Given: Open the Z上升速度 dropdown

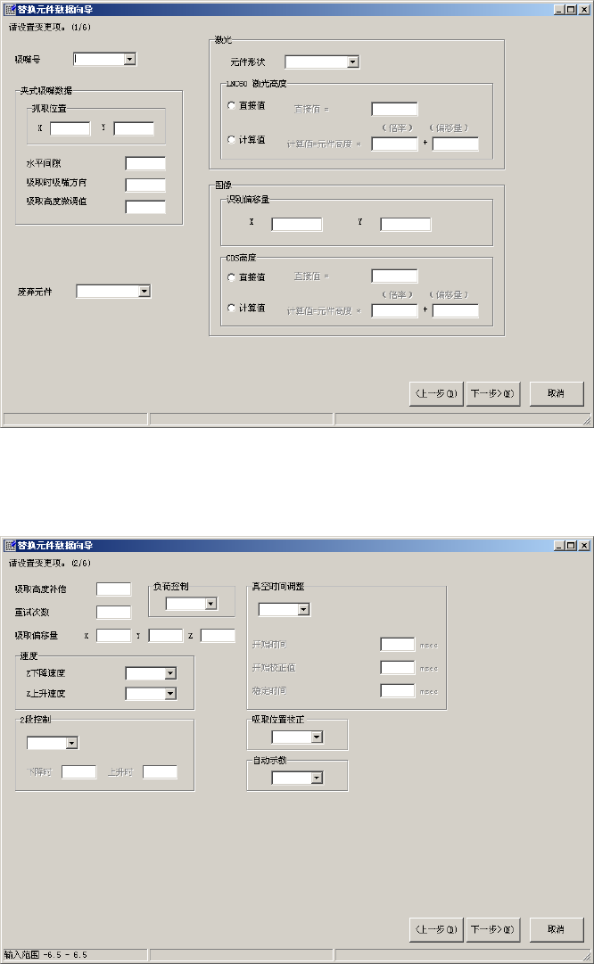Looking at the screenshot, I should 170,694.
